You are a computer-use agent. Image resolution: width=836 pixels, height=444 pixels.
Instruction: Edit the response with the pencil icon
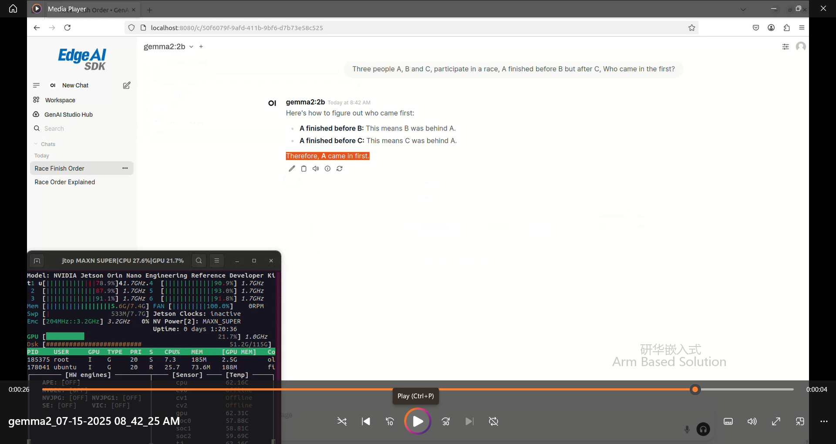(292, 168)
